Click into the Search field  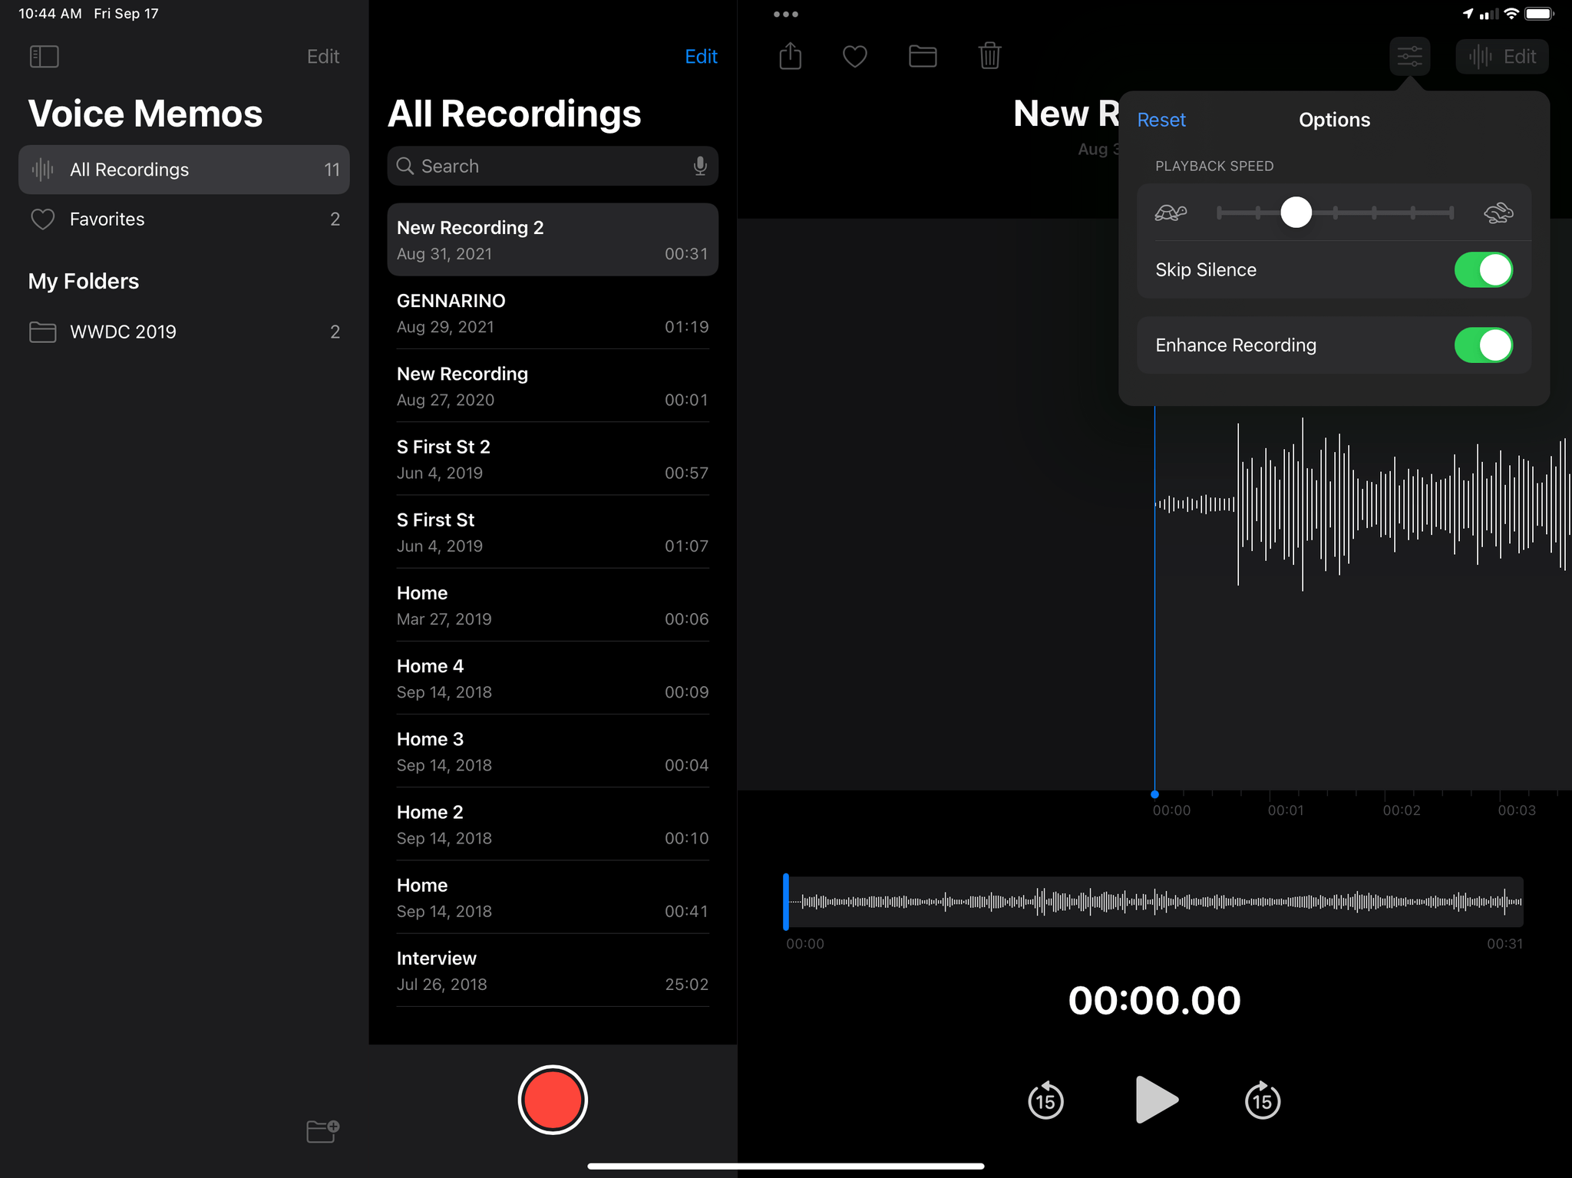click(x=552, y=166)
